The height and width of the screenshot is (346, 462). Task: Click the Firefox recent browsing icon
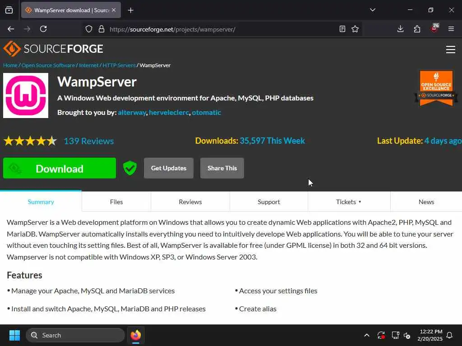(9, 10)
